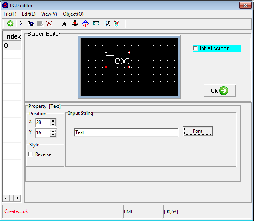Viewport: 254px width, 221px height.
Task: Increase the Y position value
Action: 53,131
